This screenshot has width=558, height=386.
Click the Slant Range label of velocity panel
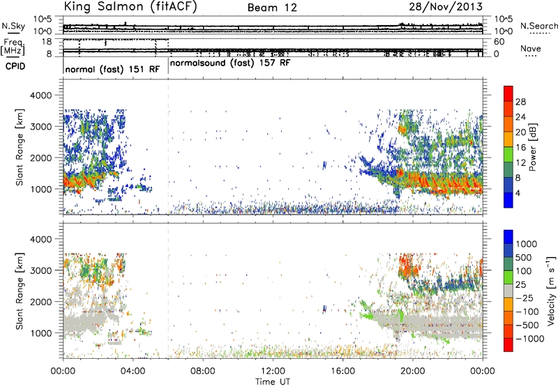[x=20, y=291]
